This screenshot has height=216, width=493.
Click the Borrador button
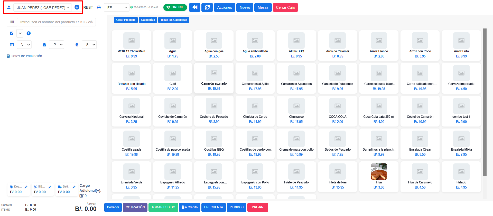click(113, 207)
